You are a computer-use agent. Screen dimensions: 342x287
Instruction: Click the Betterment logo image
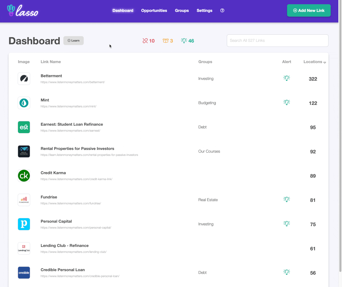24,79
